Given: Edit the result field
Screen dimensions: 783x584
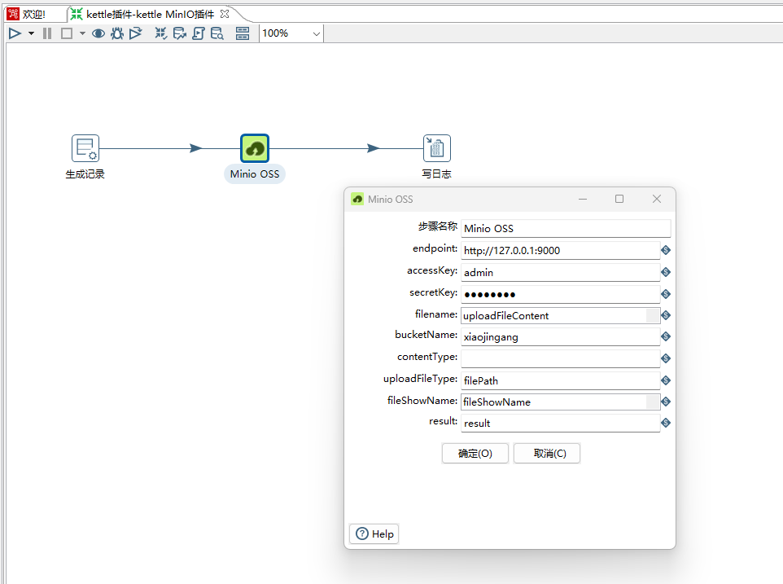Looking at the screenshot, I should point(560,424).
